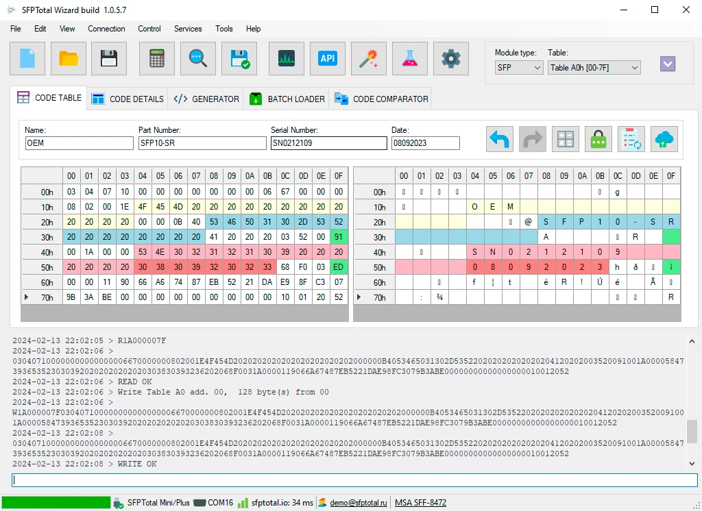The image size is (702, 511).
Task: Click the 0F column header in hex table
Action: [339, 176]
